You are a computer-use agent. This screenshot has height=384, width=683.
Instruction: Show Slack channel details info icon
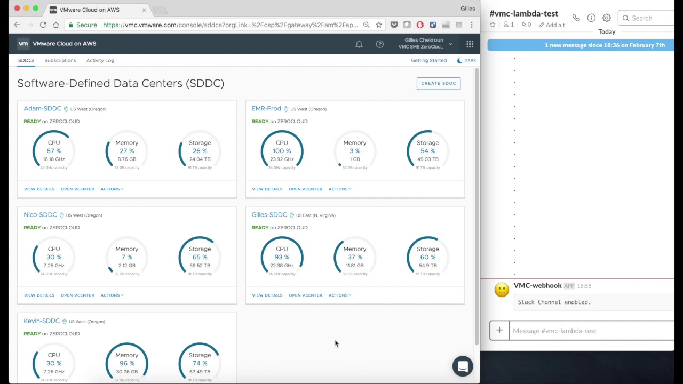click(591, 18)
